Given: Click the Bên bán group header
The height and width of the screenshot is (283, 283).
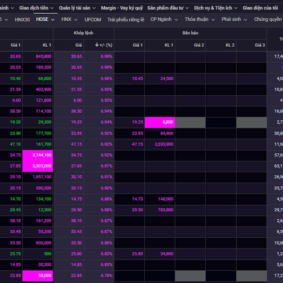Looking at the screenshot, I should click(x=190, y=33).
